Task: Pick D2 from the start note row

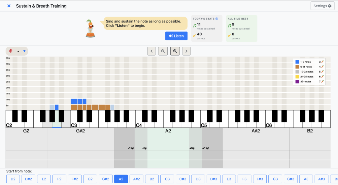Action: (13, 179)
